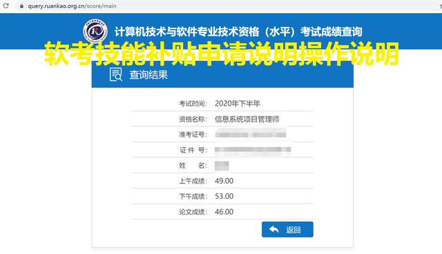The height and width of the screenshot is (254, 442).
Task: Click the blurred 证件号 value
Action: (x=253, y=150)
